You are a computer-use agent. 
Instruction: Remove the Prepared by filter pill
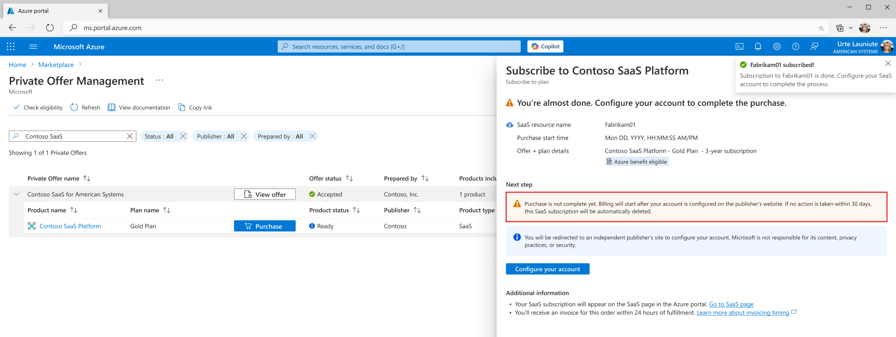(312, 136)
